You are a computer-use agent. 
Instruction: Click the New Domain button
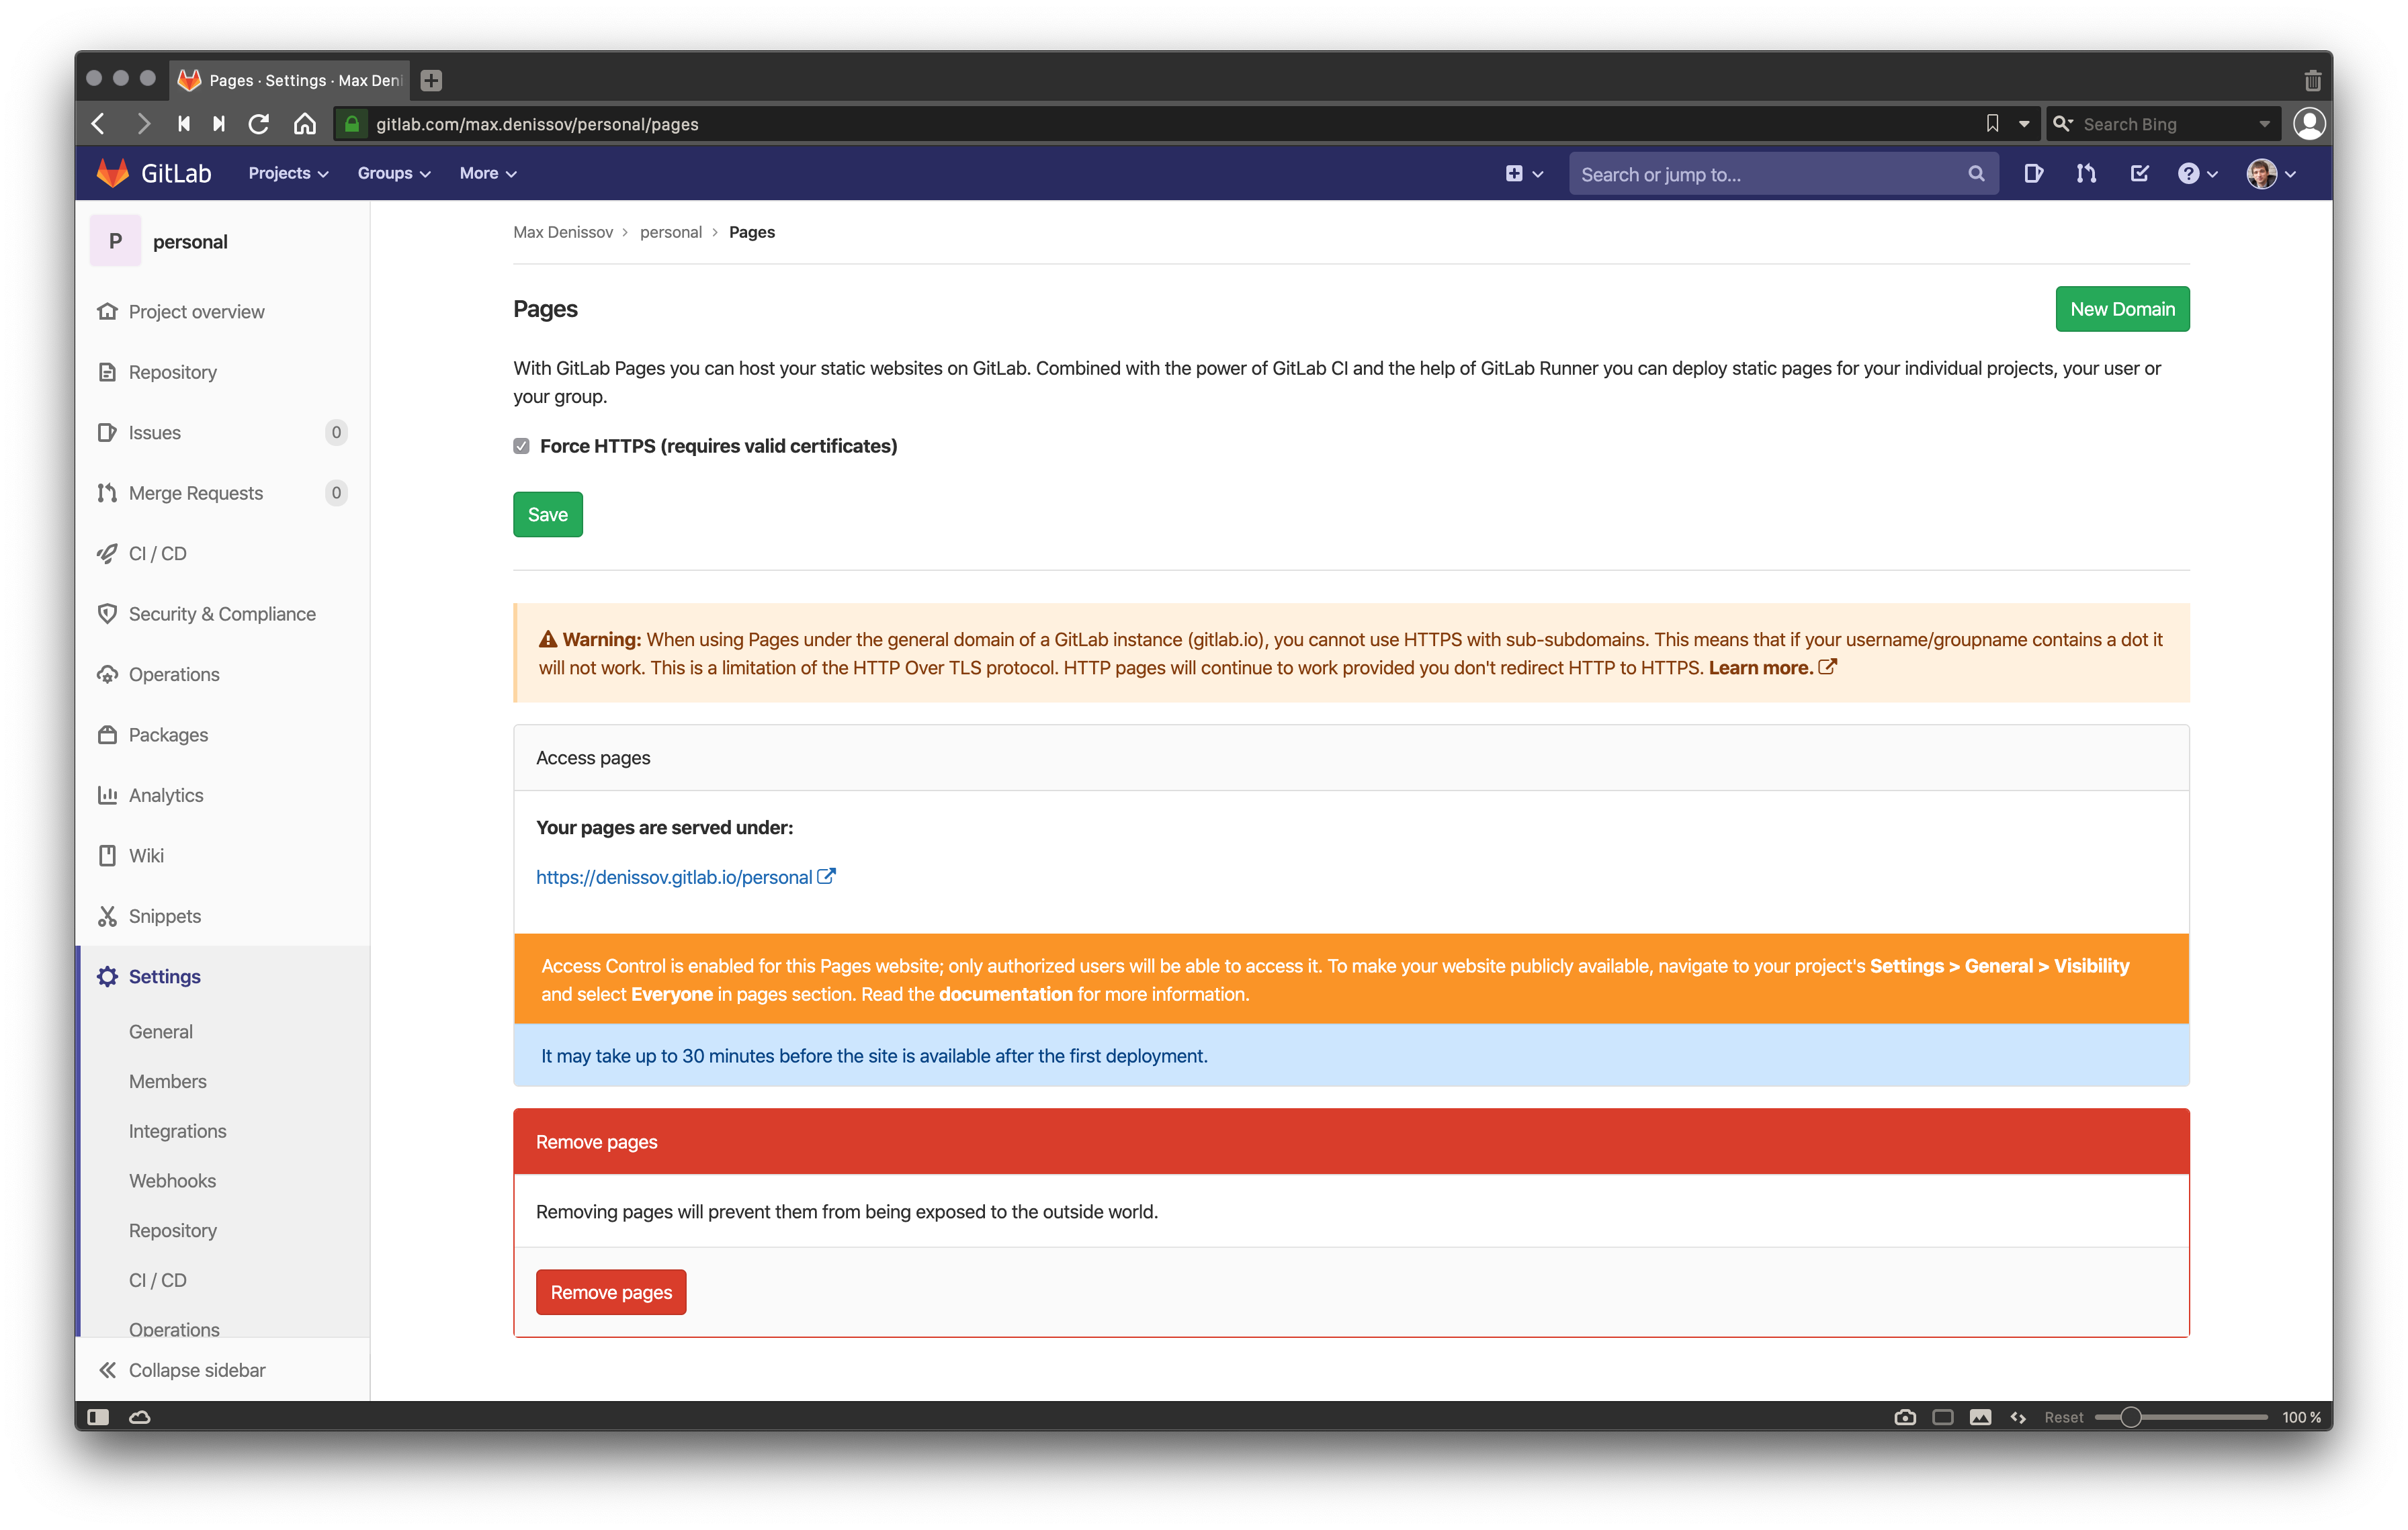[x=2122, y=309]
